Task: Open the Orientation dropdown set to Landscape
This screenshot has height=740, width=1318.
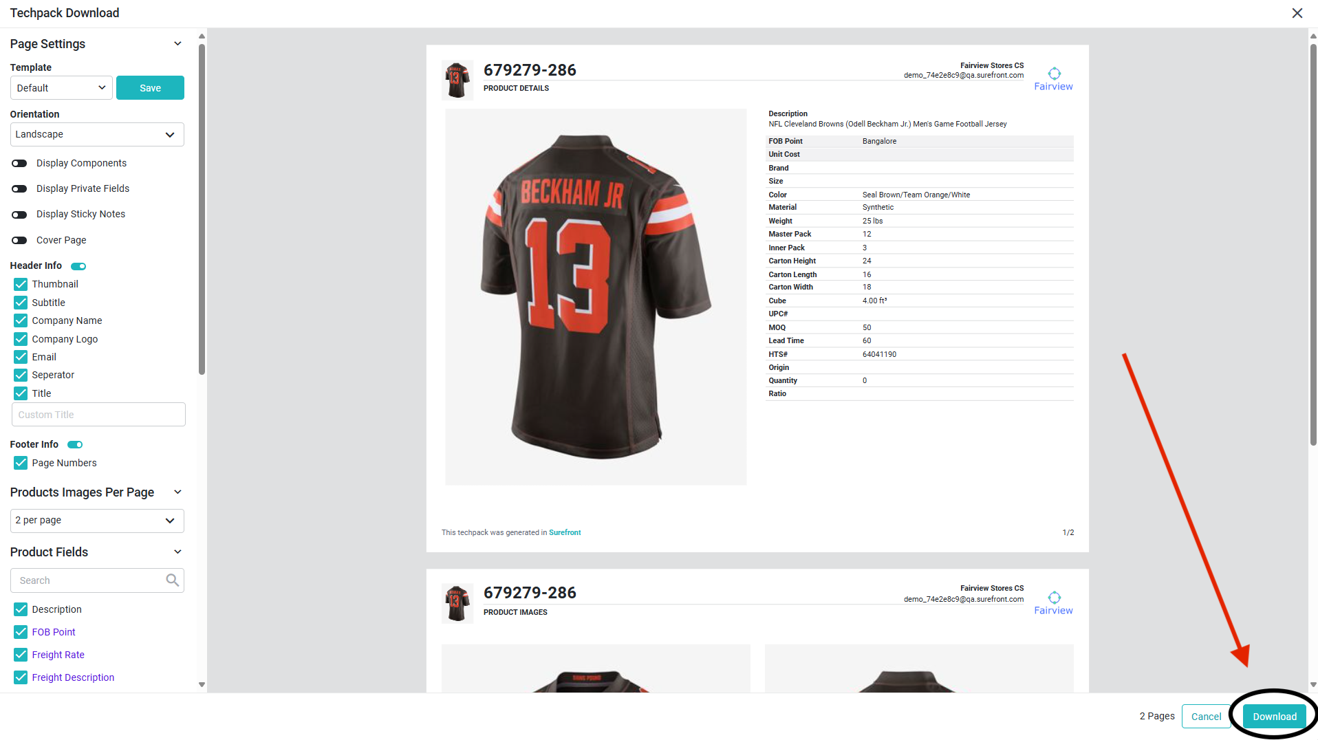Action: (x=97, y=134)
